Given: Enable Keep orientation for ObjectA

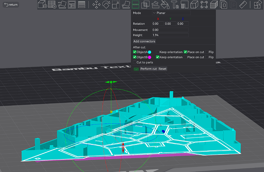Looking at the screenshot, I should [157, 52].
